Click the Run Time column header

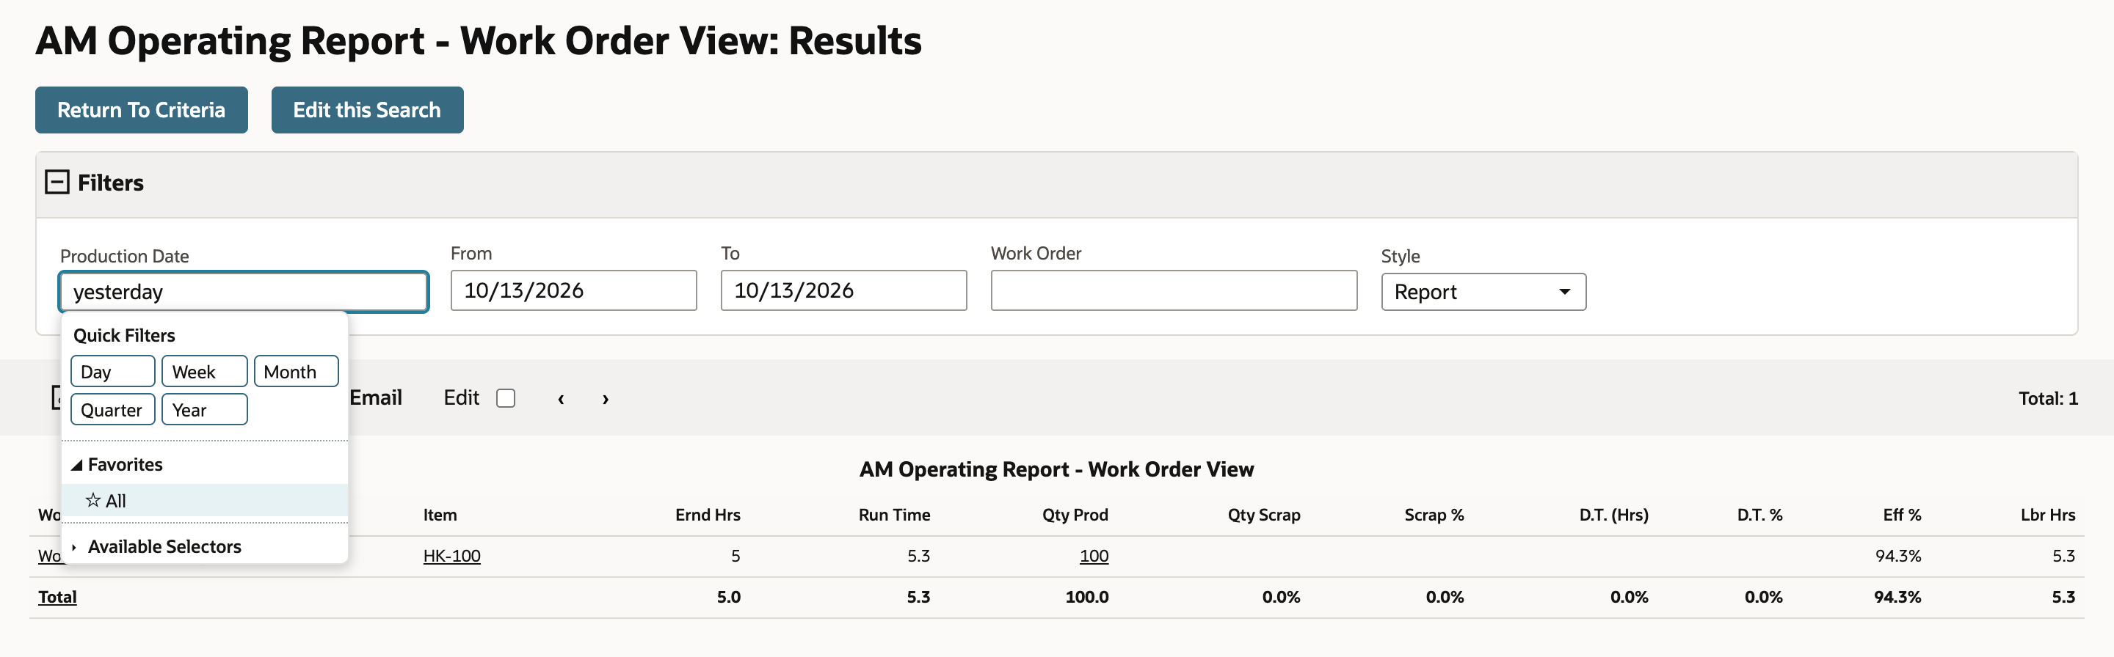coord(894,515)
